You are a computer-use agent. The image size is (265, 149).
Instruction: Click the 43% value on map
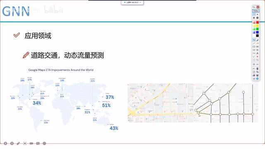[114, 128]
